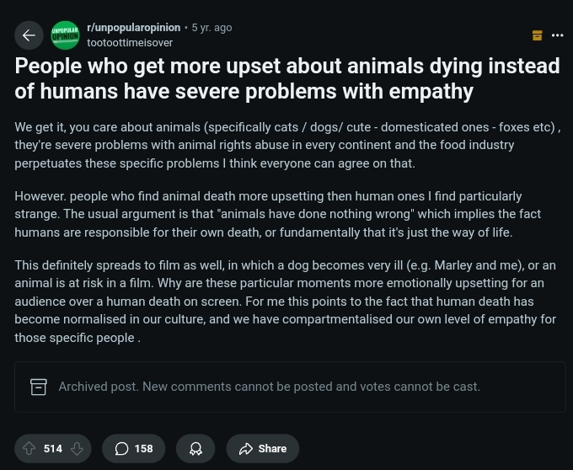
Task: Open the 158 comments
Action: [x=134, y=448]
